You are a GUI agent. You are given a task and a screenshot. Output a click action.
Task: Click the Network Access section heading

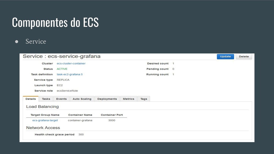point(43,128)
